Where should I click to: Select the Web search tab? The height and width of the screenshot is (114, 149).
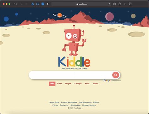(52, 84)
